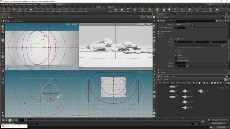Click the Camera shelf tool
Image resolution: width=230 pixels, height=129 pixels.
[x=110, y=10]
